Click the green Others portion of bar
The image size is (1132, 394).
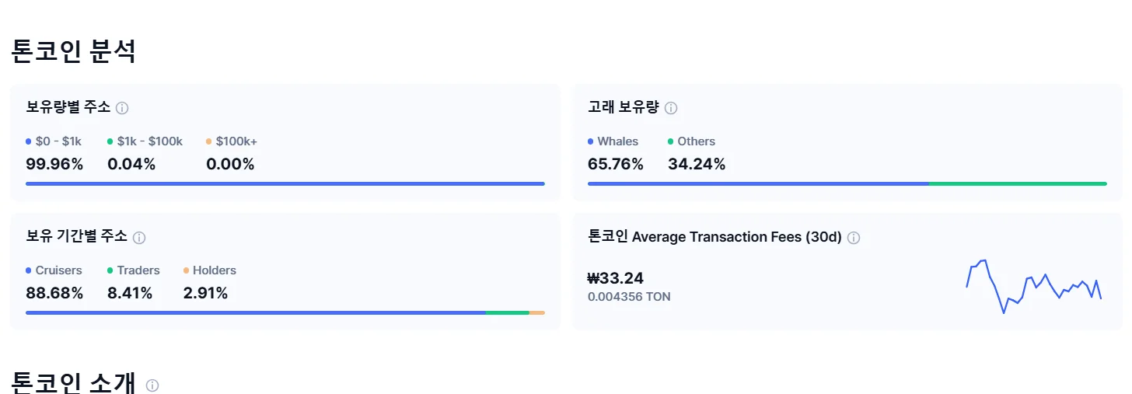coord(1018,183)
